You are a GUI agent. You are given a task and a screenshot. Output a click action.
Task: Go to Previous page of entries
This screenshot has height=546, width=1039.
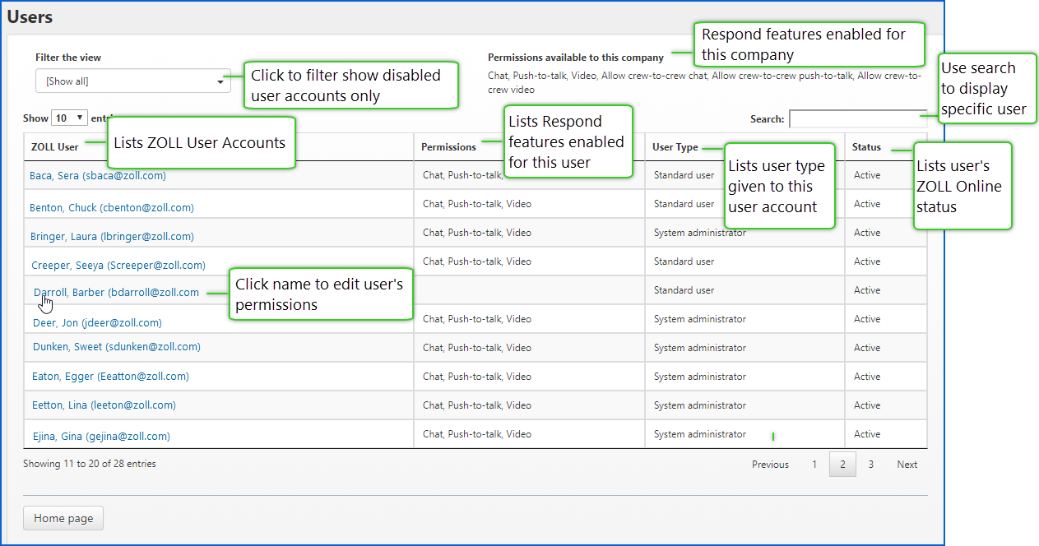pyautogui.click(x=770, y=465)
